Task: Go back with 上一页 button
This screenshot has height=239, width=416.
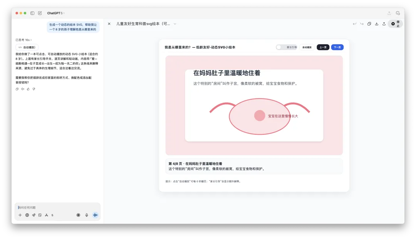Action: click(x=323, y=47)
